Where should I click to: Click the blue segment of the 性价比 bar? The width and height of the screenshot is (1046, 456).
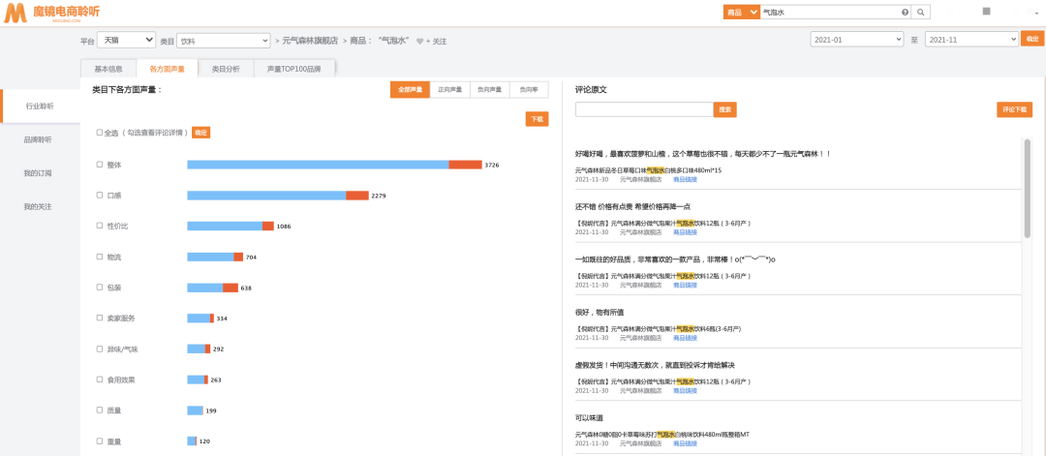click(225, 226)
